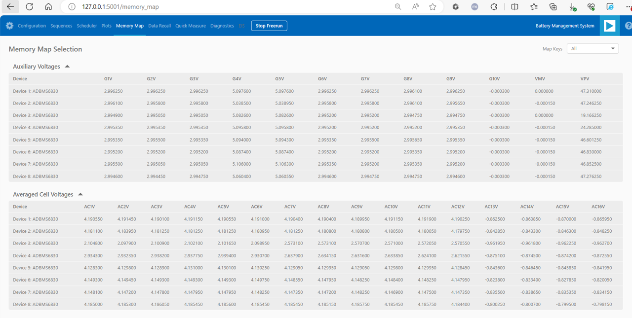Click the blue Run play icon
The height and width of the screenshot is (318, 632).
pyautogui.click(x=609, y=25)
